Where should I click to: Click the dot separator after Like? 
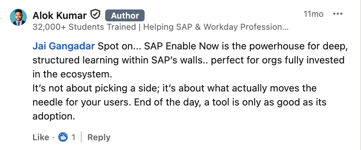click(53, 137)
